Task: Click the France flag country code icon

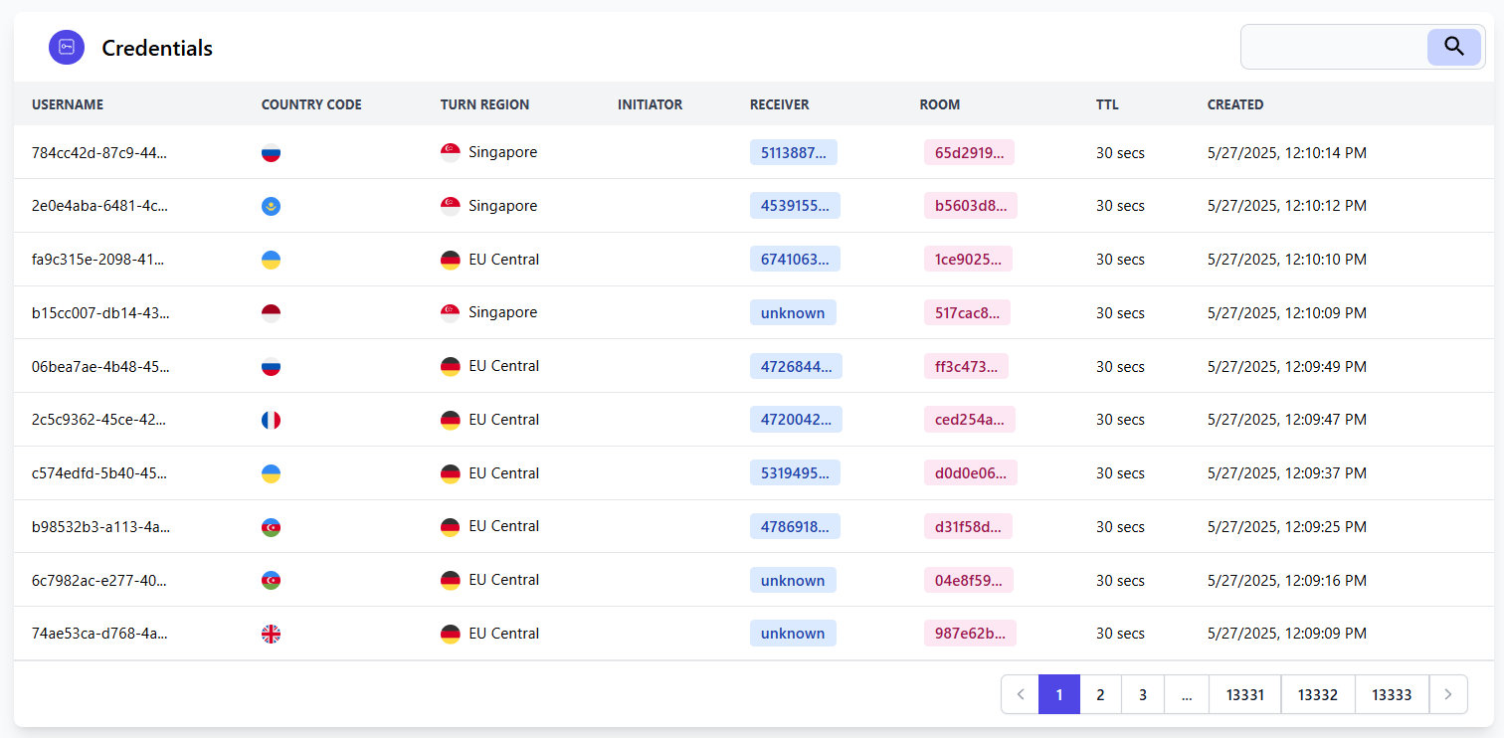Action: point(271,420)
